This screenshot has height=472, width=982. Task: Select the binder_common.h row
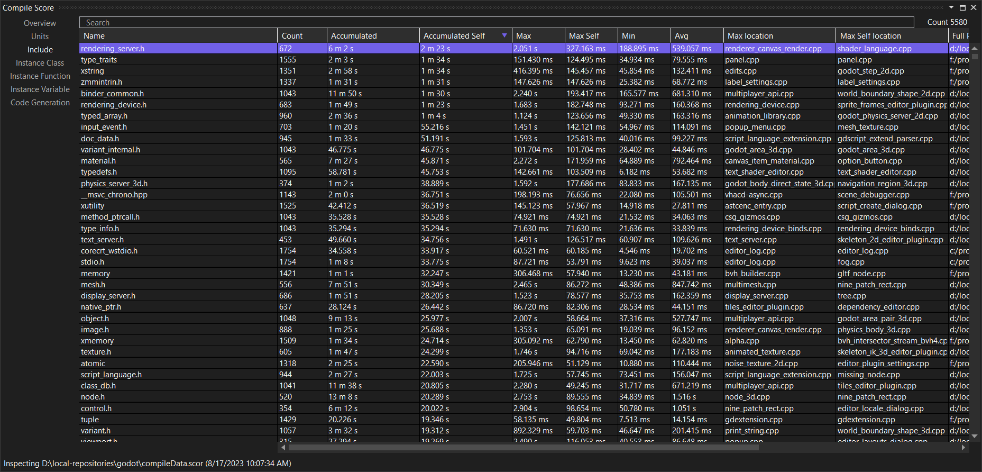(x=525, y=94)
